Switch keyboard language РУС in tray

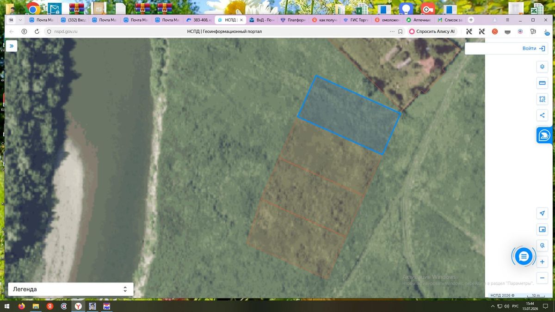515,306
